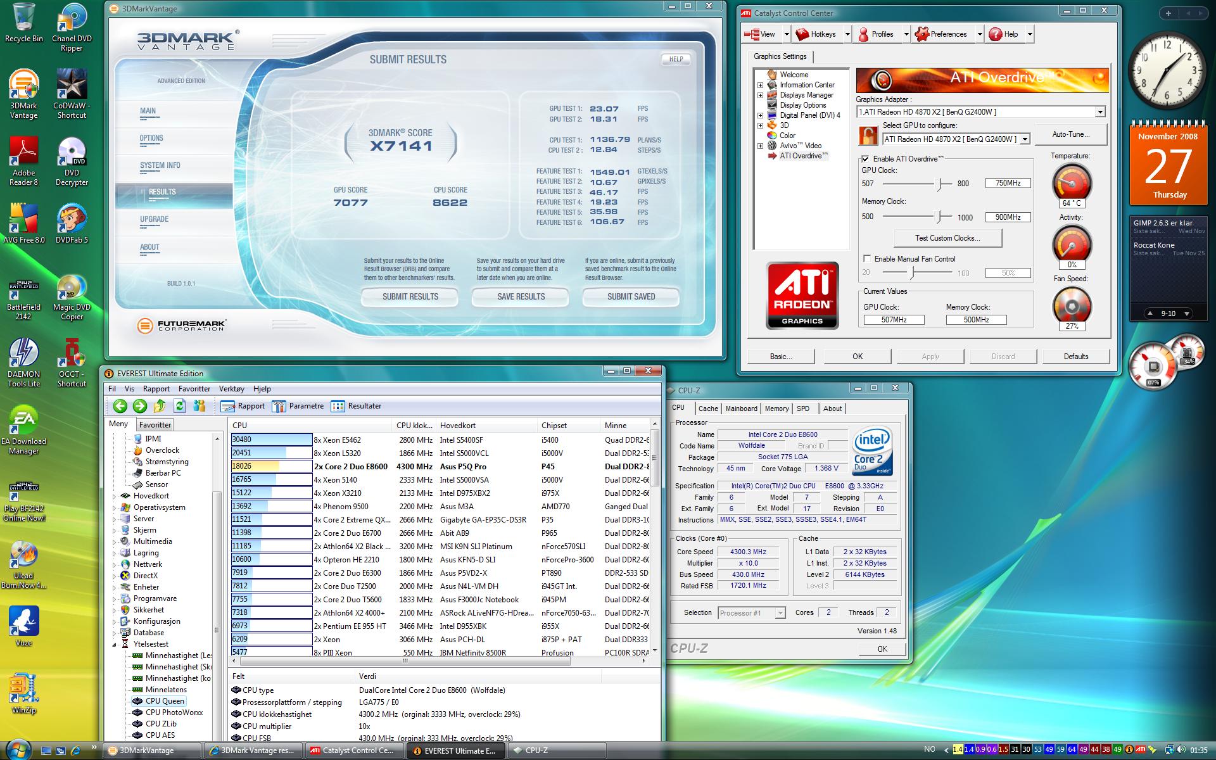Image resolution: width=1216 pixels, height=760 pixels.
Task: Switch to Memory tab in CPU-Z
Action: click(x=776, y=408)
